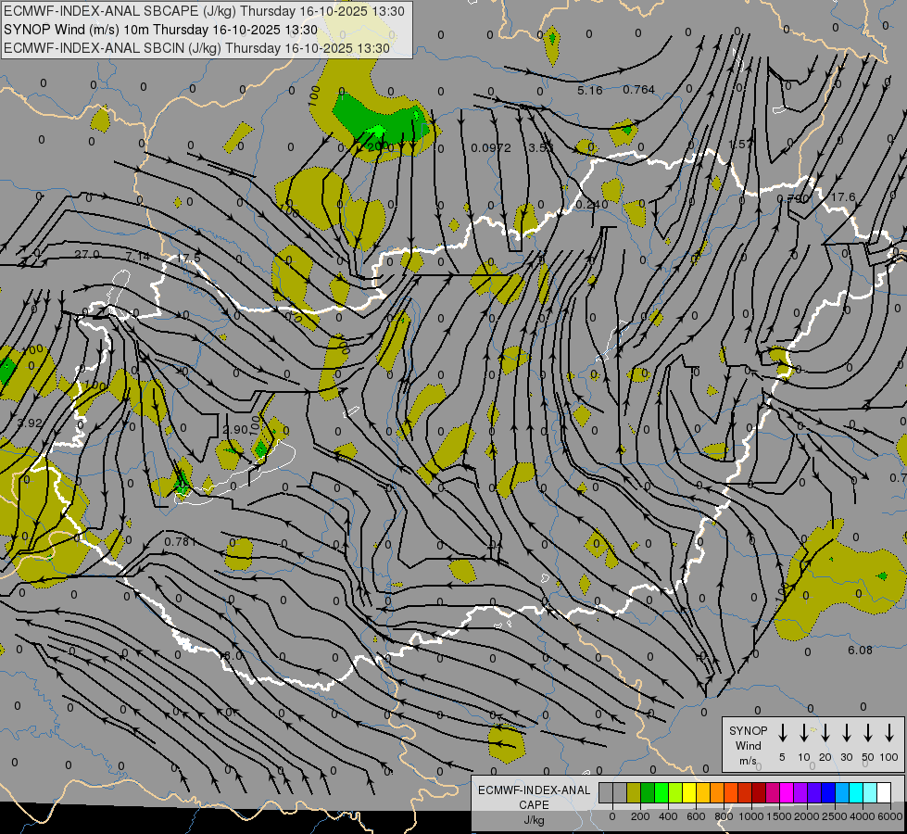Click the wind arrow above 5 m/s

[x=782, y=732]
